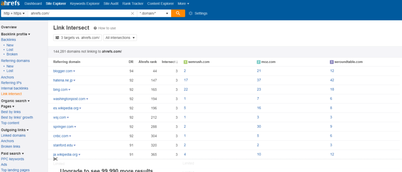Open Linked domains in the sidebar
The image size is (402, 172).
(x=13, y=136)
